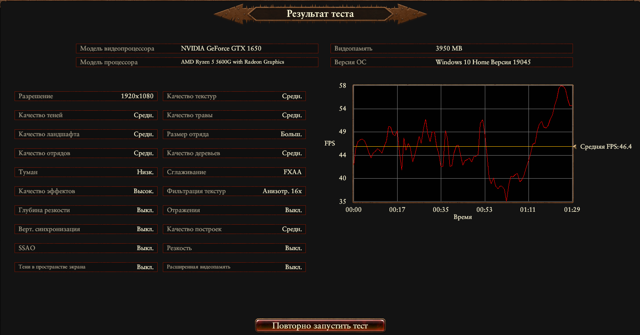Screen dimensions: 640x335
Task: Click the FPS axis title
Action: [x=330, y=143]
